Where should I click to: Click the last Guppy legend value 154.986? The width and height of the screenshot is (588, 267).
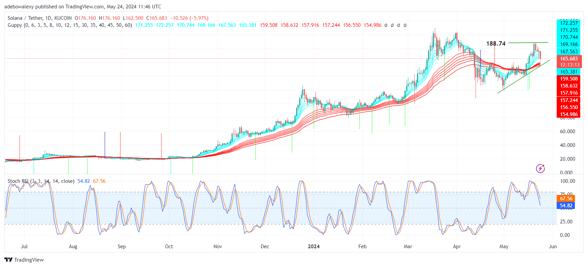(x=373, y=25)
